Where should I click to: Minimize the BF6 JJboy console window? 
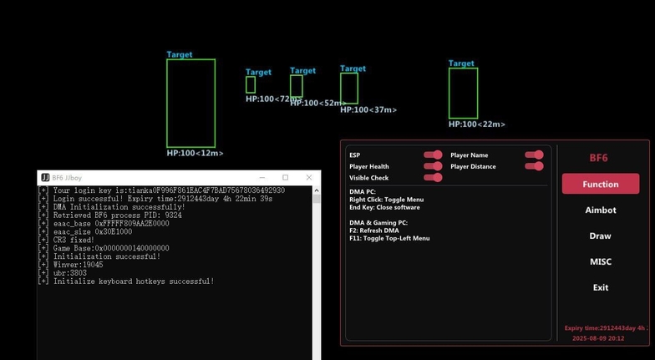coord(261,178)
